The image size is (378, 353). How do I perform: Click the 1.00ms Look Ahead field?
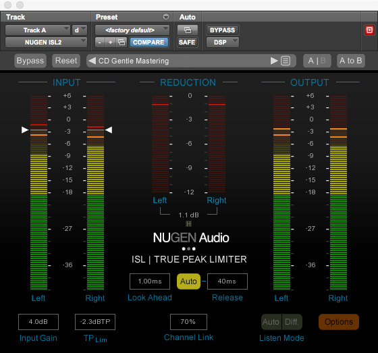pyautogui.click(x=150, y=281)
